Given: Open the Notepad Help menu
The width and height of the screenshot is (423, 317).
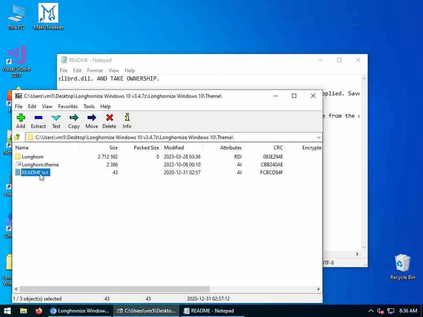Looking at the screenshot, I should 130,71.
